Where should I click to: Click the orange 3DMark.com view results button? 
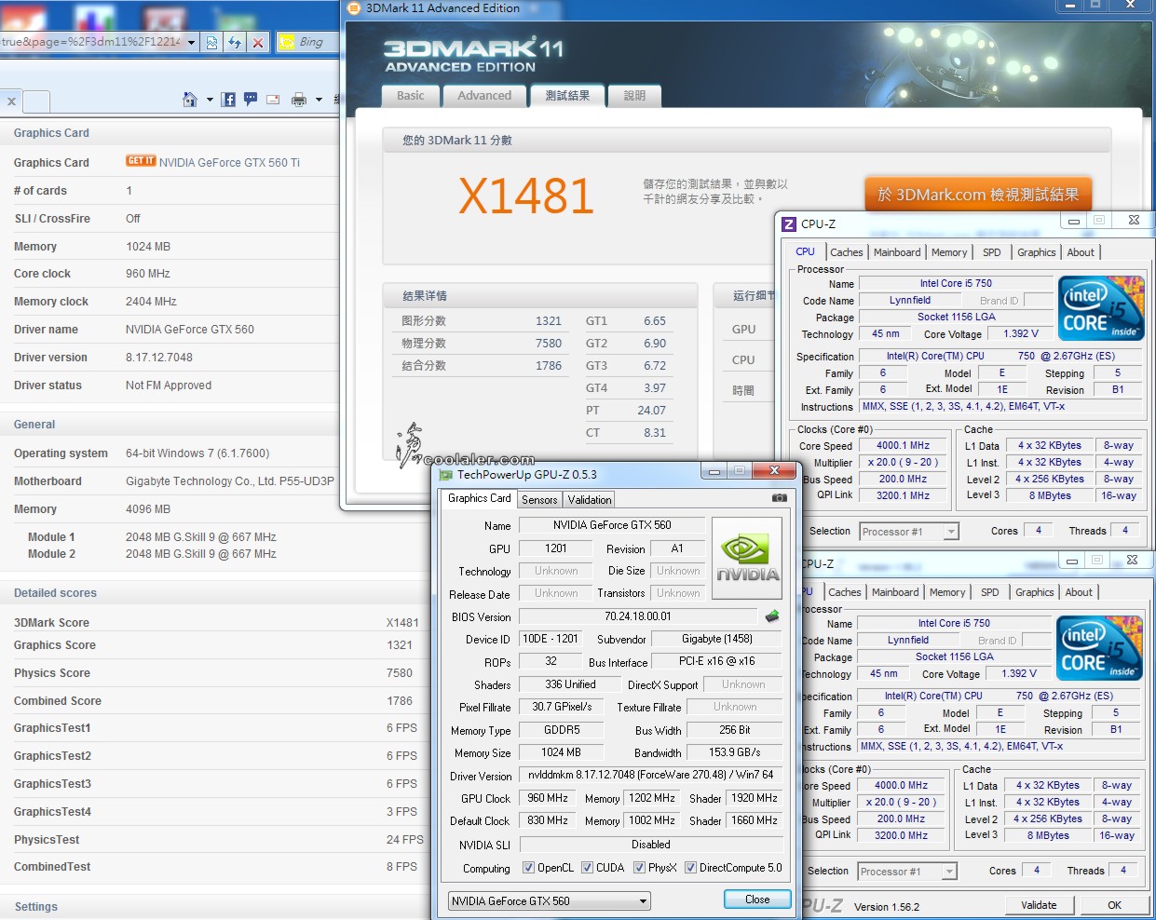coord(978,195)
